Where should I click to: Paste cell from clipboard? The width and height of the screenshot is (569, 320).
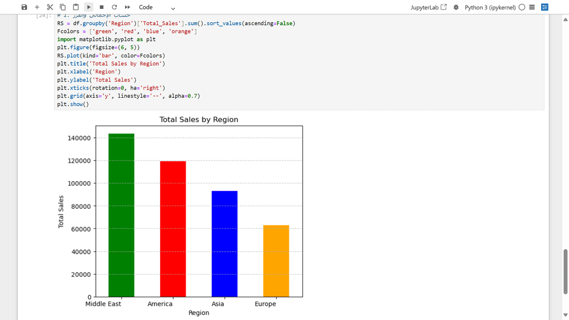76,7
